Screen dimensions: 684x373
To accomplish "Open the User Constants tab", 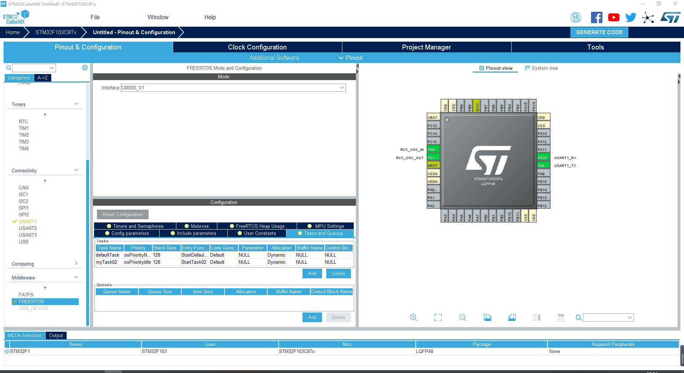I will click(257, 233).
